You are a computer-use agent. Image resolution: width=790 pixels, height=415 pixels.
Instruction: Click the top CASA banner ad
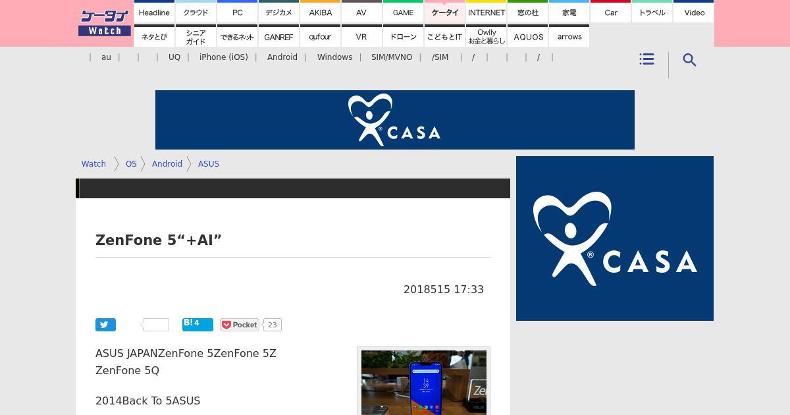pyautogui.click(x=395, y=120)
